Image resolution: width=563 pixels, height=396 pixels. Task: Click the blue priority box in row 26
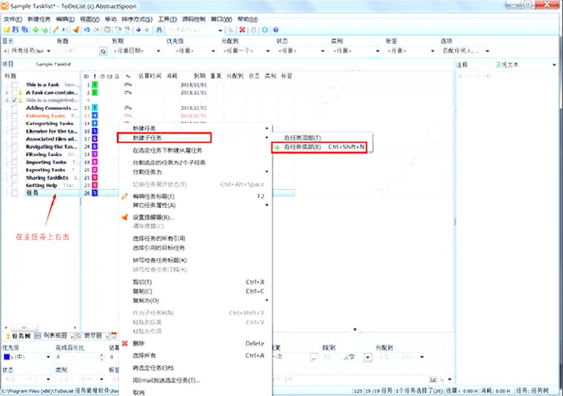click(x=95, y=193)
